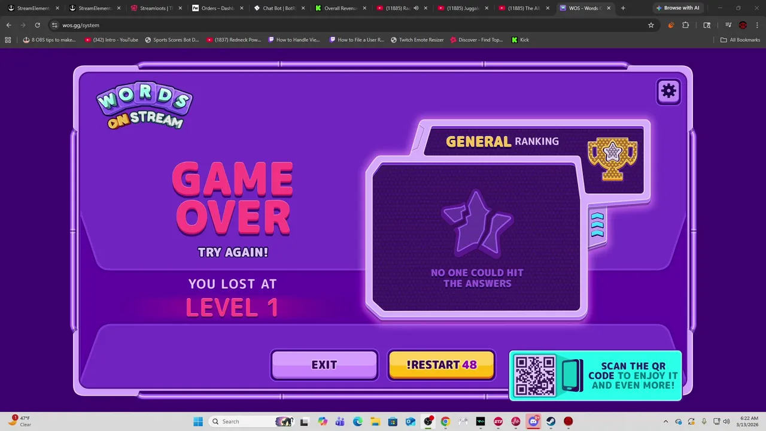Close the Streamloots tab
The height and width of the screenshot is (431, 766).
pyautogui.click(x=180, y=8)
